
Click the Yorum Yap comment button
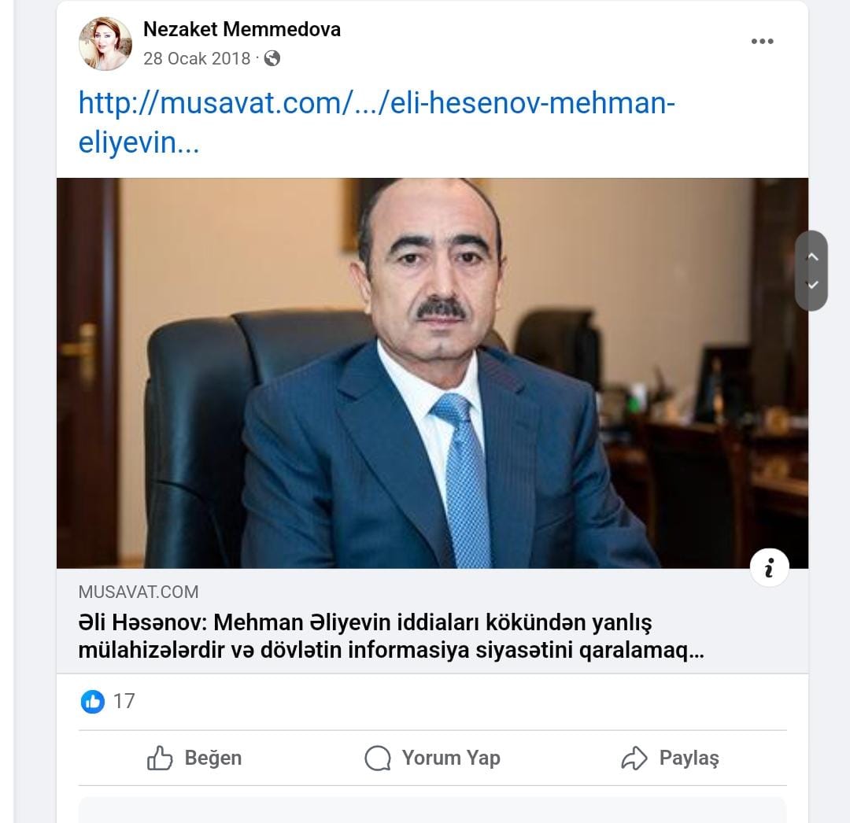(x=433, y=758)
